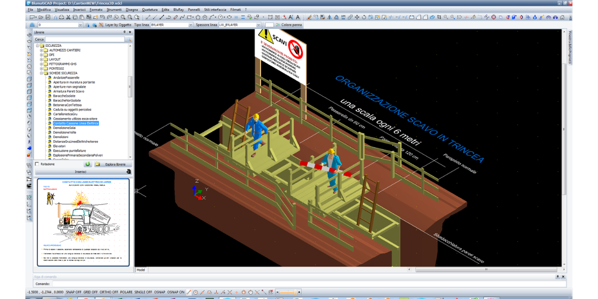Open the Quotatura menu
This screenshot has width=598, height=299.
pos(149,9)
